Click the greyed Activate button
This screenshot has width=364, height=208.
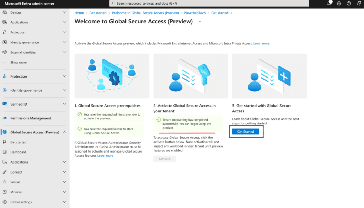click(164, 159)
